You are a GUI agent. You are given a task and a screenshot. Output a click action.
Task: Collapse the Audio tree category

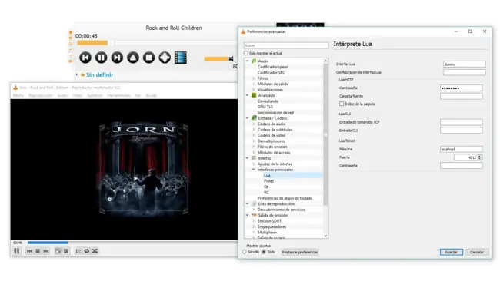click(247, 61)
